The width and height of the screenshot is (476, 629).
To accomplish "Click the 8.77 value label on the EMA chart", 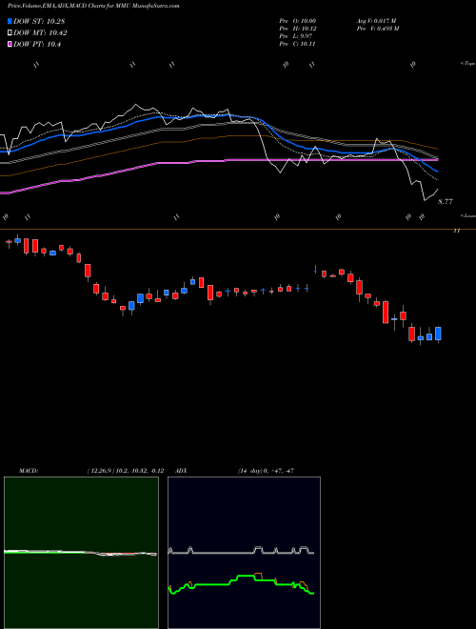I will (x=446, y=202).
